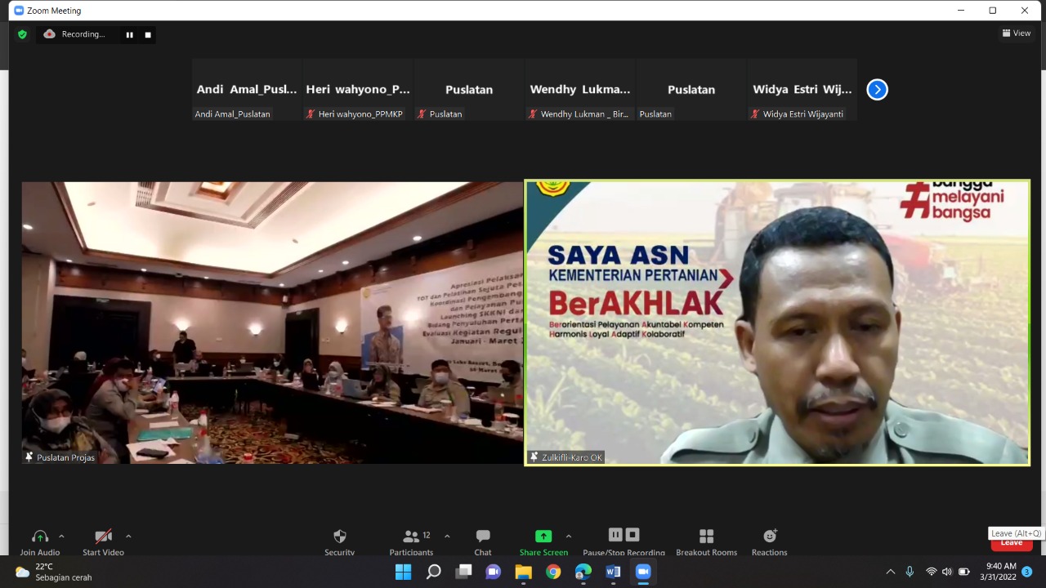The image size is (1046, 588).
Task: Expand the Participants options arrow
Action: click(447, 537)
